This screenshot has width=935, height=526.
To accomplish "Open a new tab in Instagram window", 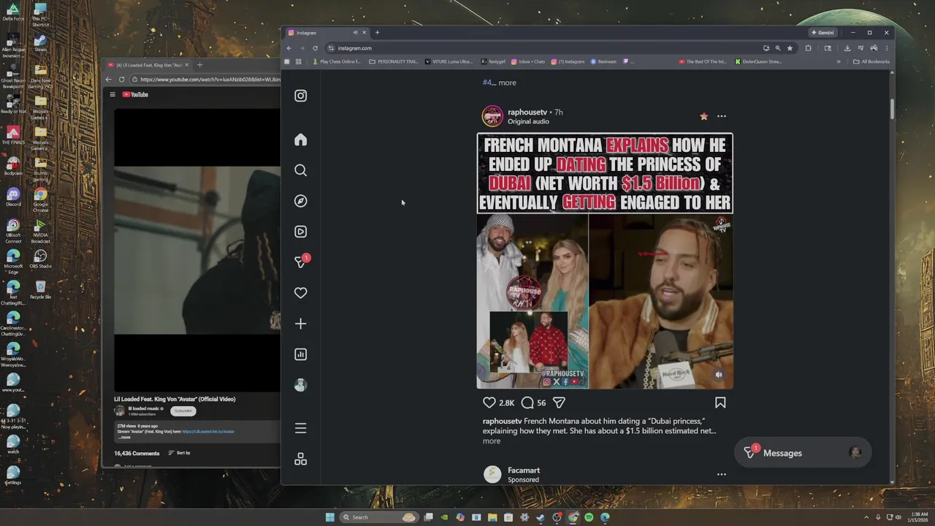I will (x=377, y=32).
